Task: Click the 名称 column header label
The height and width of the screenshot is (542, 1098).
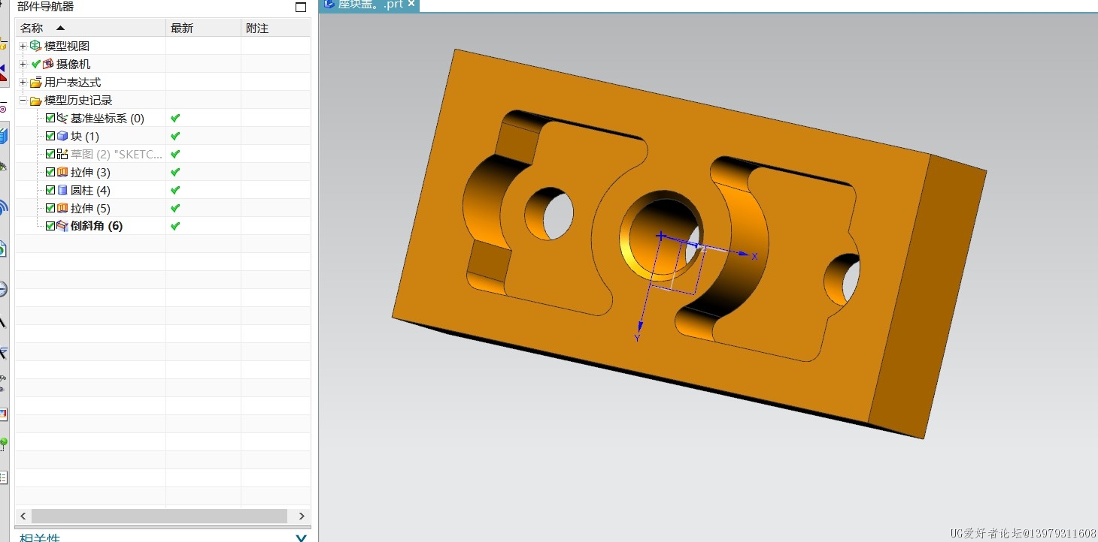Action: tap(32, 28)
